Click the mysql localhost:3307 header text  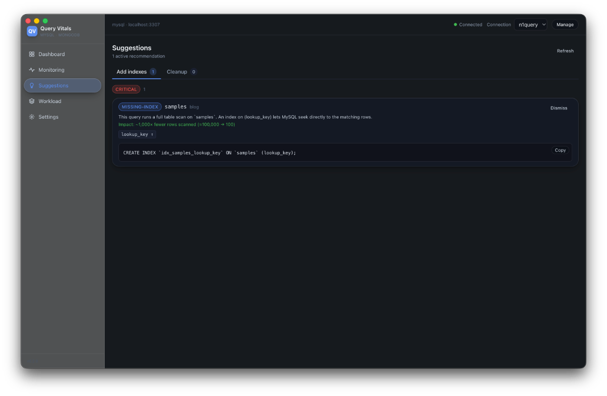[136, 25]
